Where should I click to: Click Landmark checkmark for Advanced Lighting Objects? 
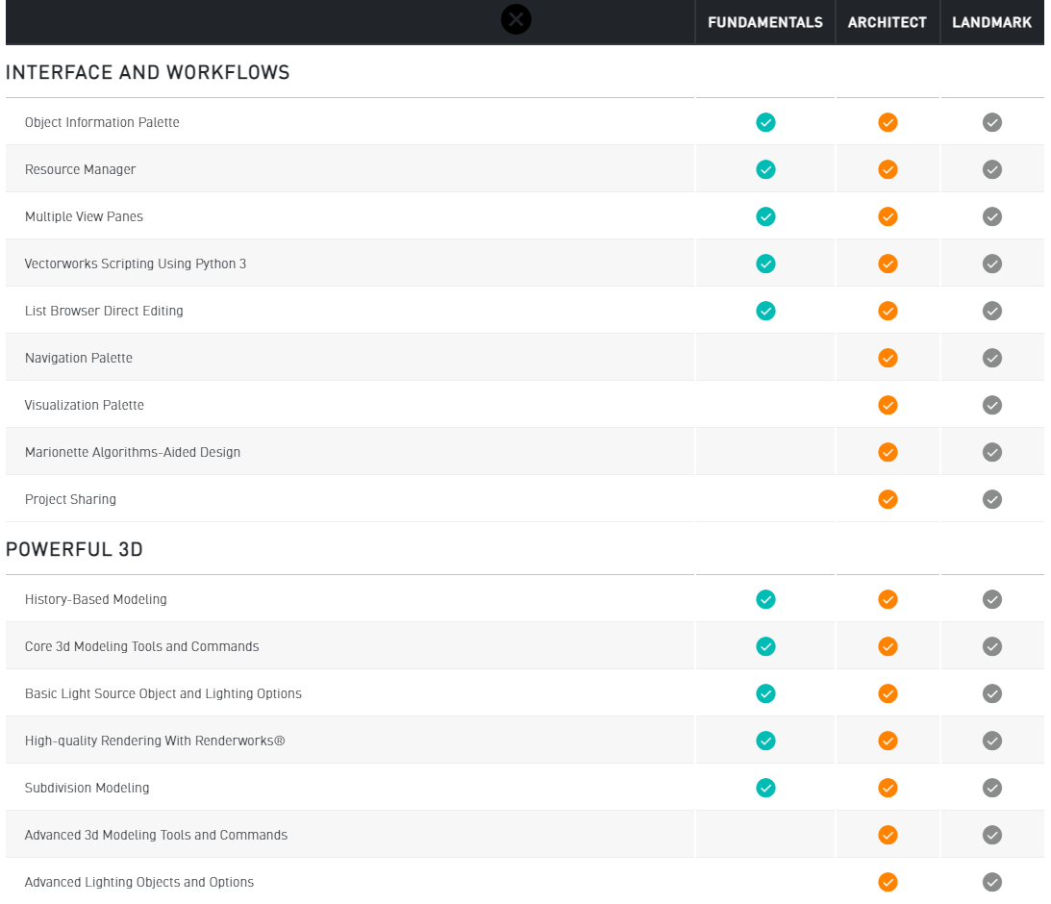992,882
